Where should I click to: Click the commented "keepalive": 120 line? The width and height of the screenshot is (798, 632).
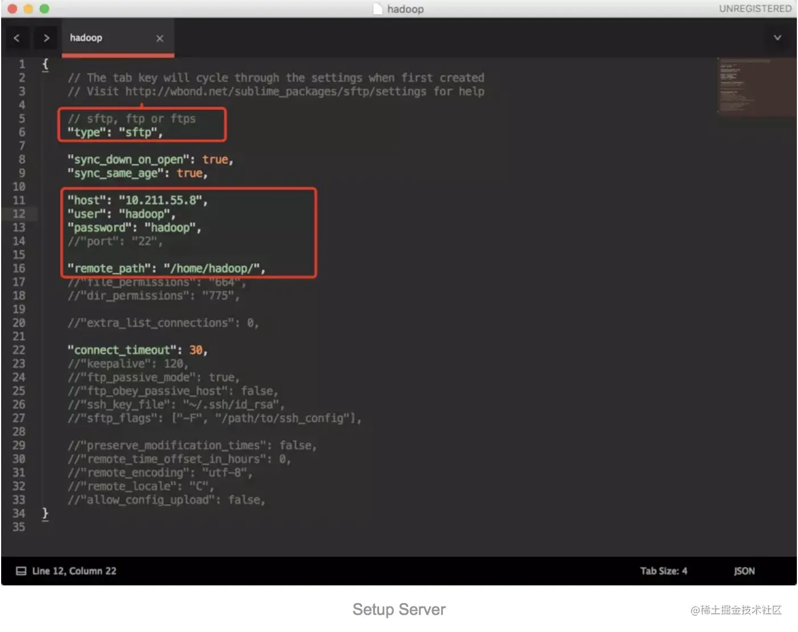(127, 364)
